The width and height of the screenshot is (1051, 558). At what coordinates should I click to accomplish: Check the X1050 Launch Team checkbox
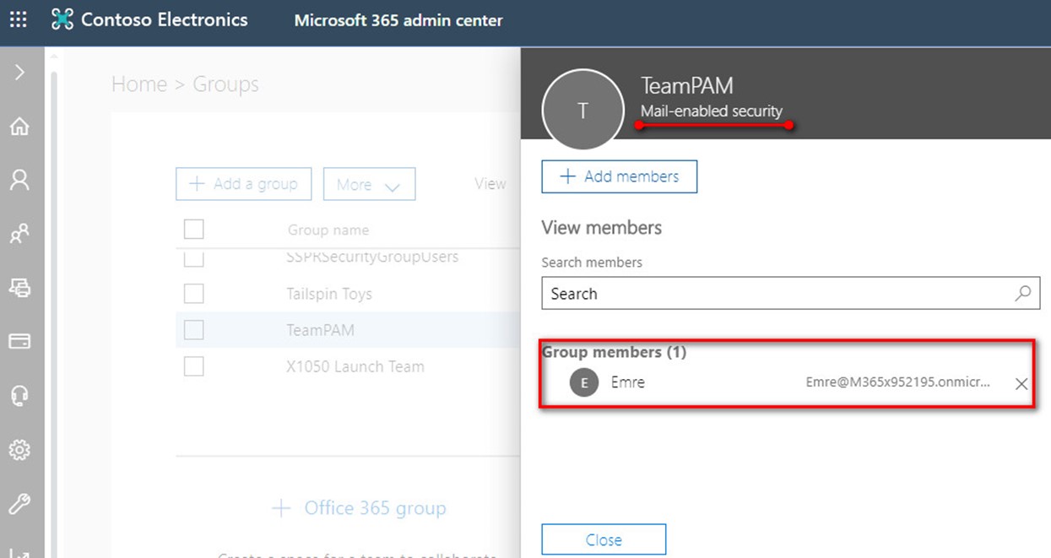point(193,366)
